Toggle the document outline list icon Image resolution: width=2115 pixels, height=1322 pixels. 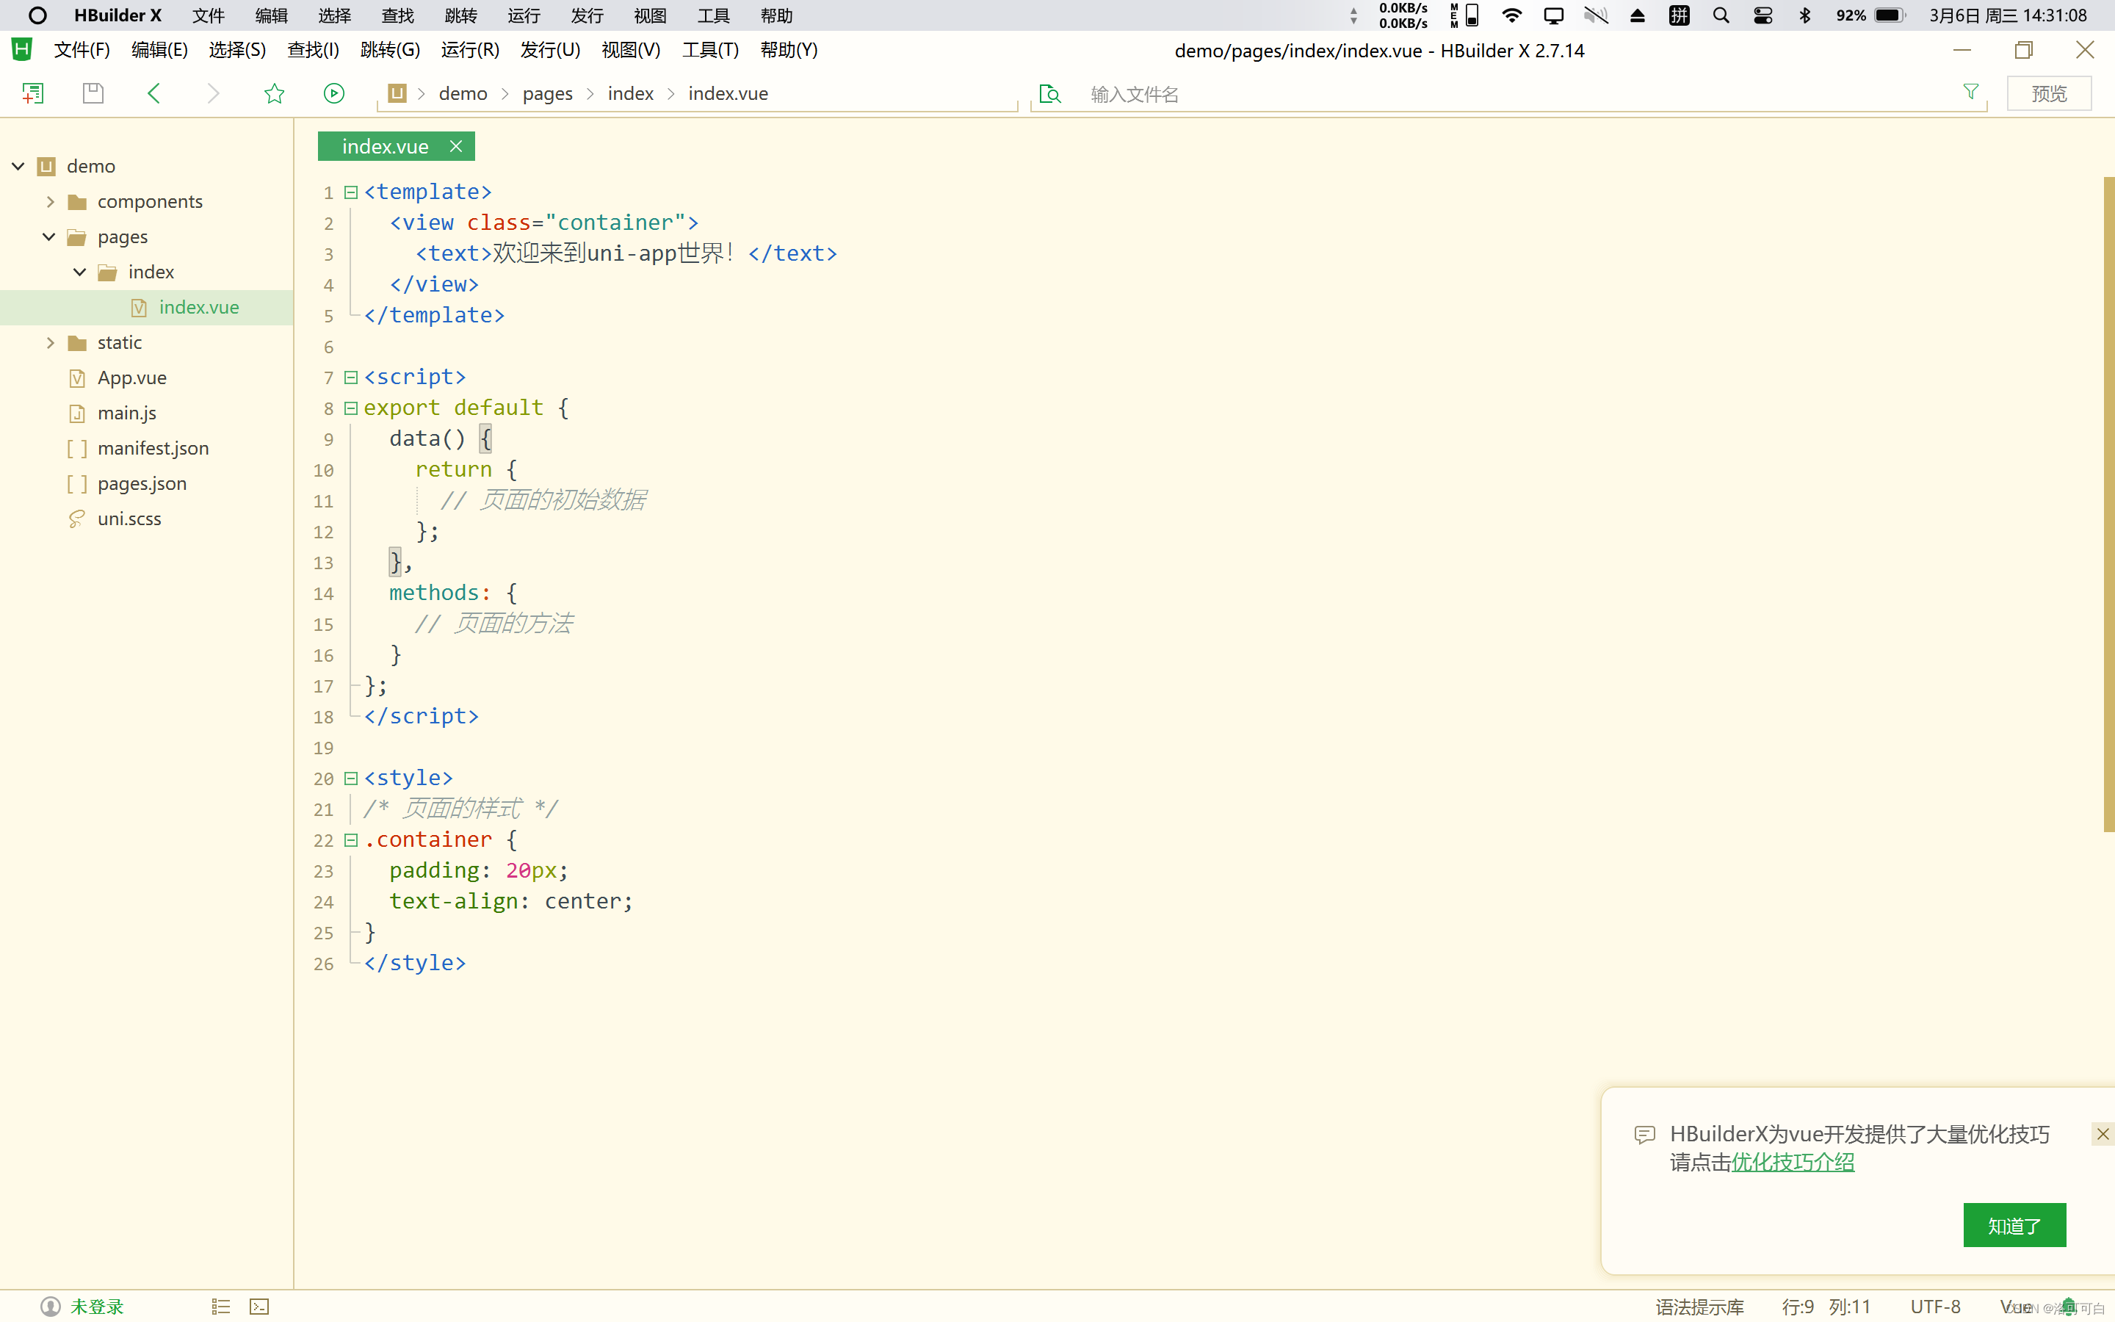pyautogui.click(x=220, y=1307)
